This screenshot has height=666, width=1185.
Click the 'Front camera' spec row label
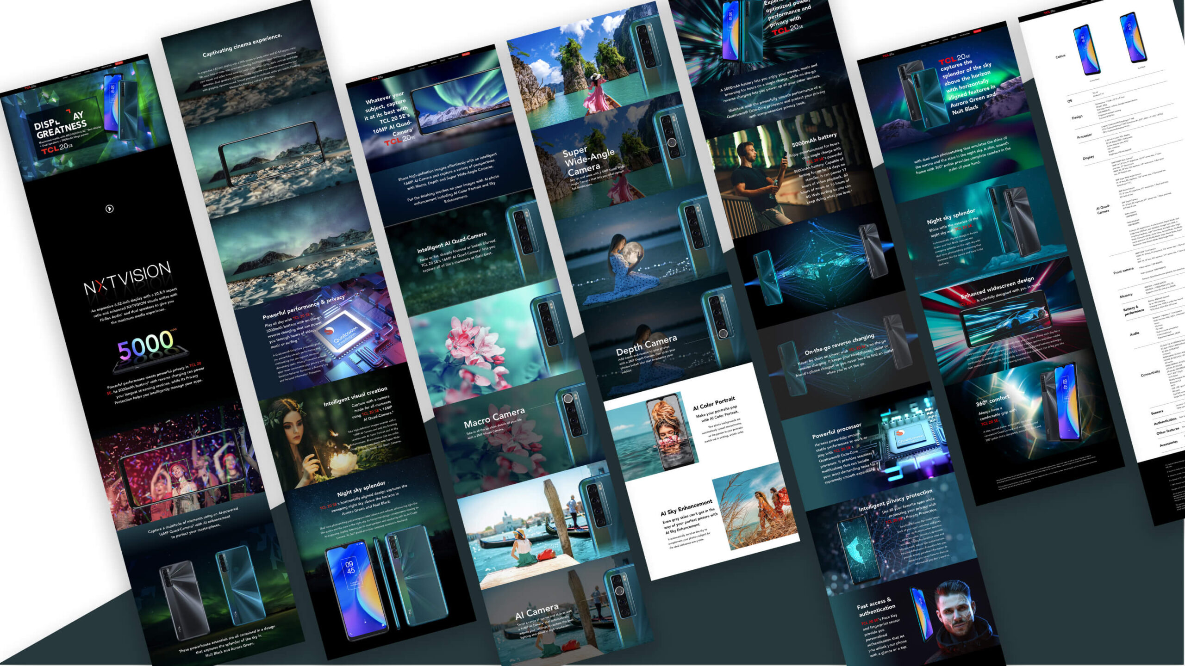pyautogui.click(x=1123, y=271)
